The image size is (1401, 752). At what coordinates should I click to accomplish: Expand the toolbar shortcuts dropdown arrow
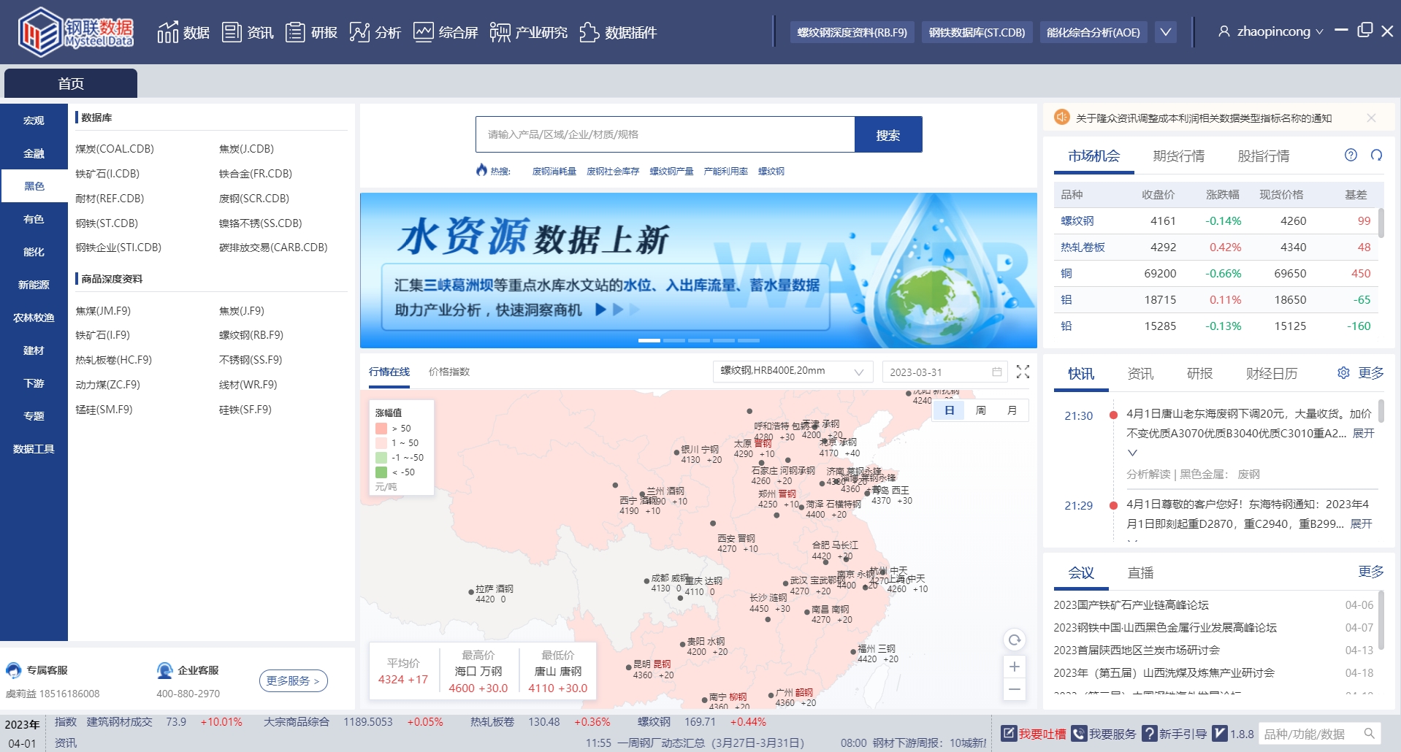1166,32
